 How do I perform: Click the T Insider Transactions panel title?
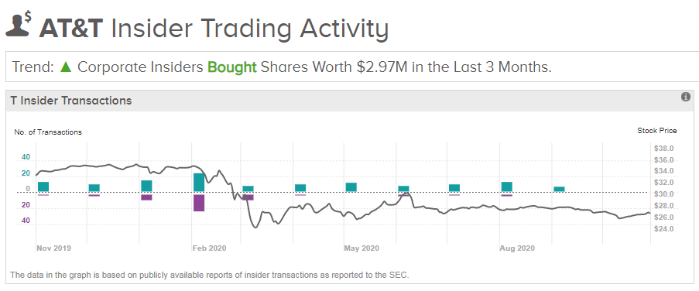point(71,101)
